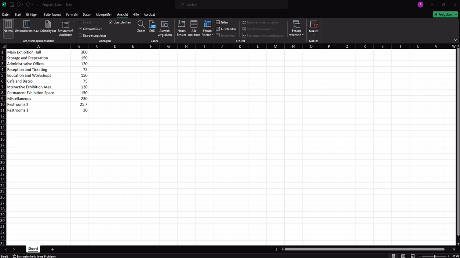Viewport: 460px width, 258px height.
Task: Add a new sheet with plus icon
Action: tap(52, 249)
